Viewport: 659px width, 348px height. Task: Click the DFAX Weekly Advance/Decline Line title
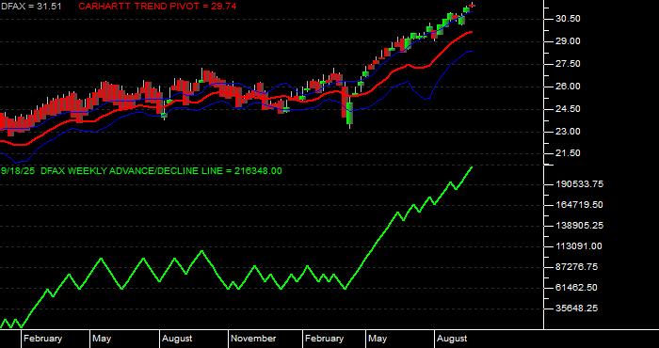click(162, 171)
